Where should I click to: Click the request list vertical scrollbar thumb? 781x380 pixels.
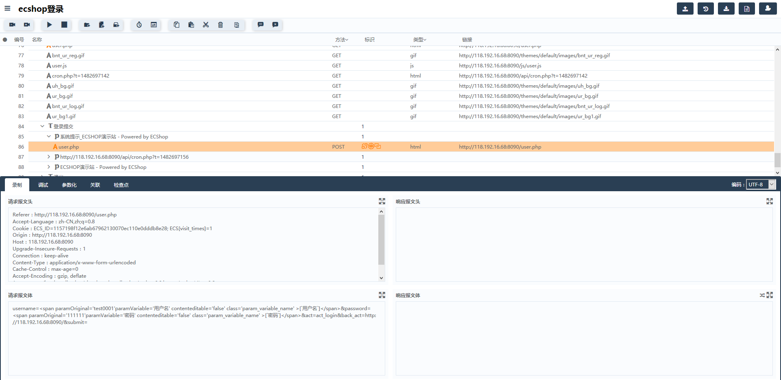(x=777, y=160)
